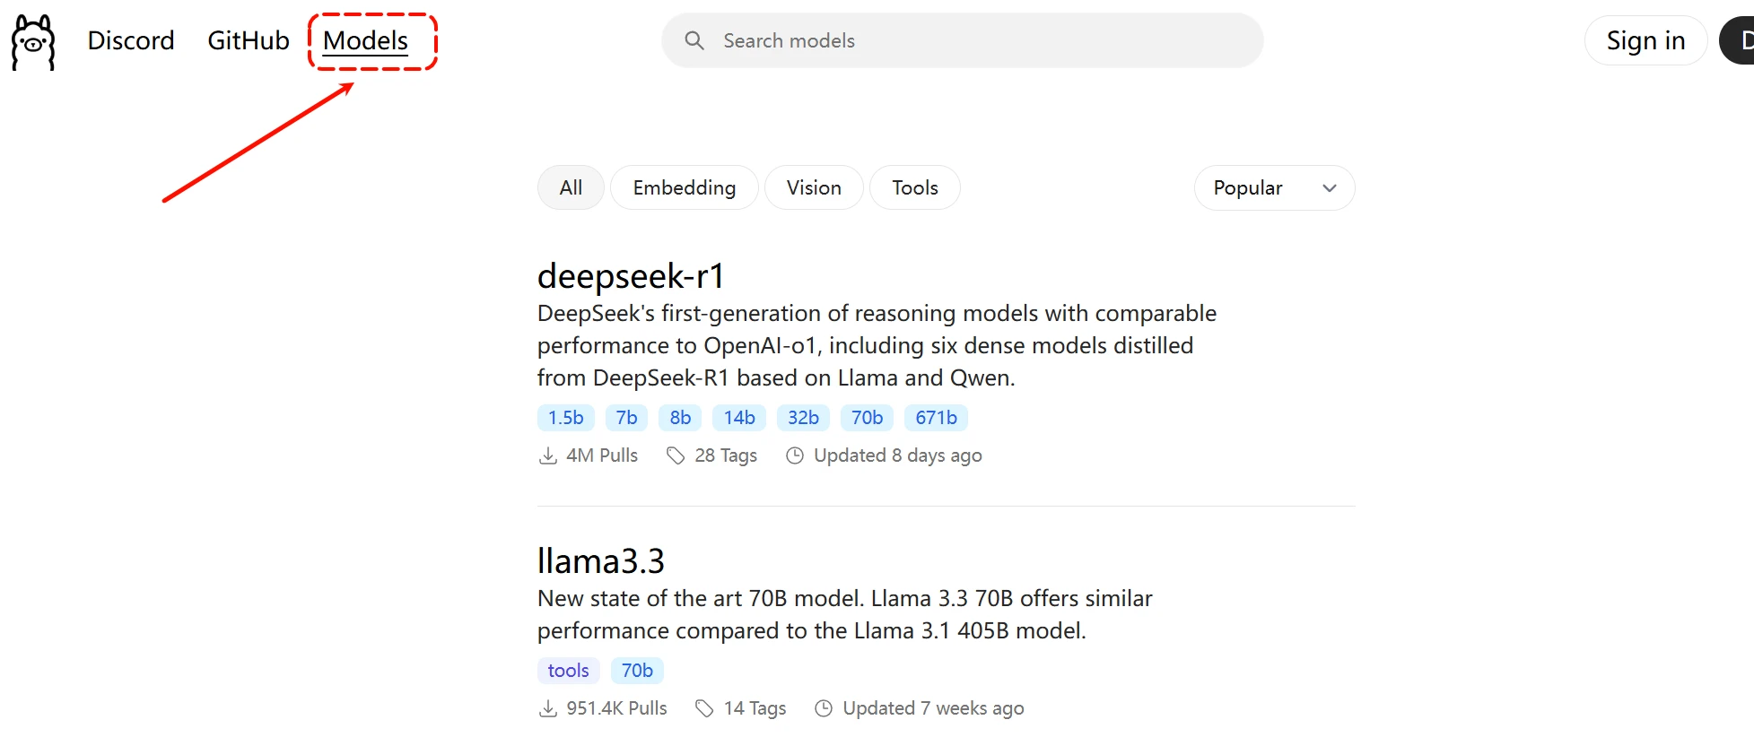
Task: Click the Sign in button
Action: click(x=1645, y=40)
